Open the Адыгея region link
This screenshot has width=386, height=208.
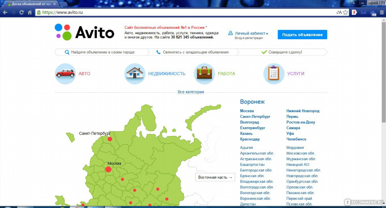(247, 147)
